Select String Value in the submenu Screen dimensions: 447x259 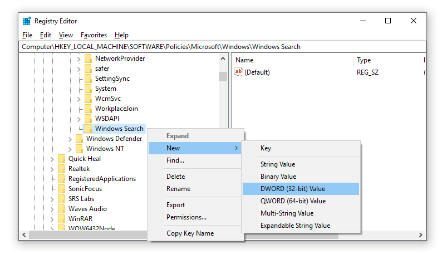(x=301, y=164)
